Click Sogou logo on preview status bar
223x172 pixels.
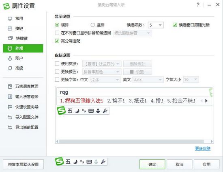click(x=61, y=111)
